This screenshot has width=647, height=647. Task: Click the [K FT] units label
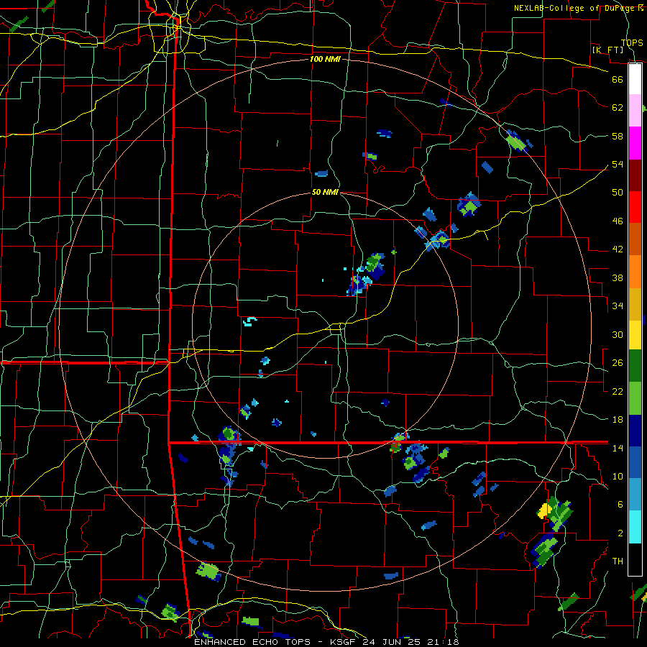pyautogui.click(x=607, y=50)
